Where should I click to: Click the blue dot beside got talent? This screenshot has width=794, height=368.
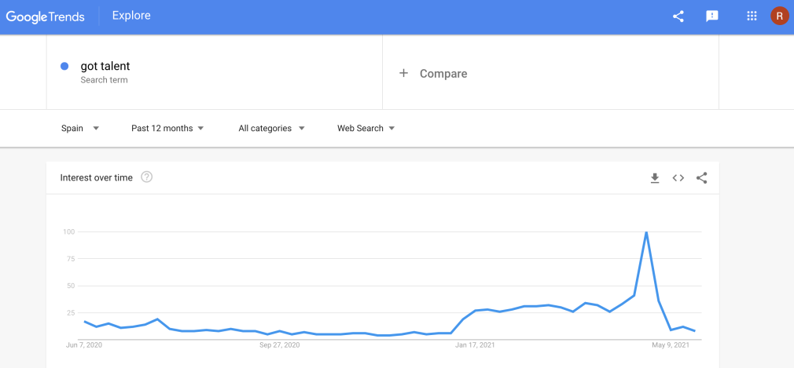tap(64, 66)
